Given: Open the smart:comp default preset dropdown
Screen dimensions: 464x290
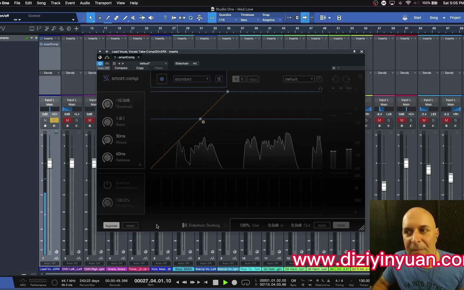Looking at the screenshot, I should (x=299, y=79).
